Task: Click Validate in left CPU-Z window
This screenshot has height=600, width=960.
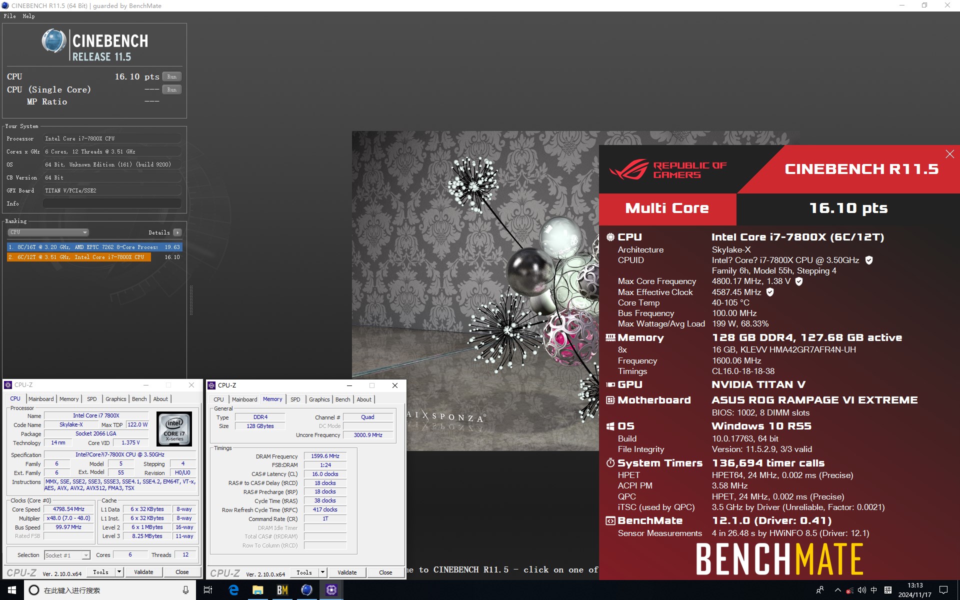Action: [x=143, y=572]
